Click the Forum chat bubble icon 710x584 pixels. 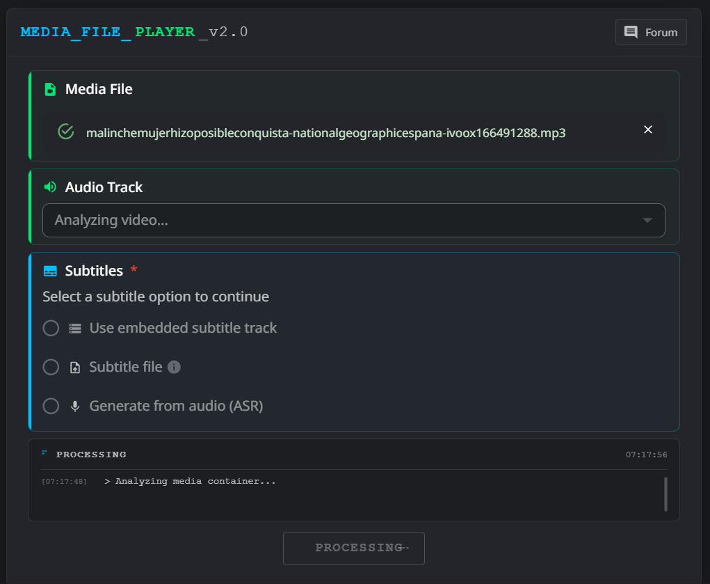(631, 32)
